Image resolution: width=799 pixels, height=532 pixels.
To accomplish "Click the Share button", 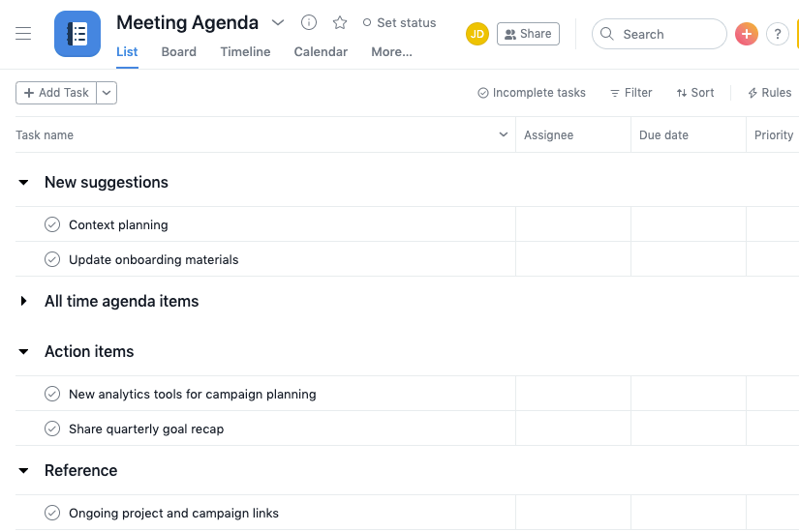I will click(x=528, y=34).
